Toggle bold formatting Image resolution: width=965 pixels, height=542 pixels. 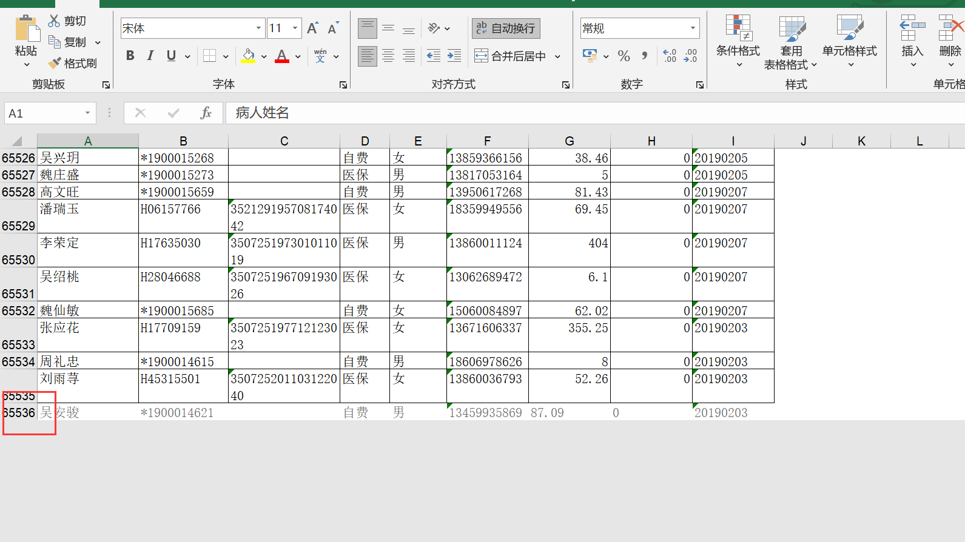pyautogui.click(x=130, y=56)
